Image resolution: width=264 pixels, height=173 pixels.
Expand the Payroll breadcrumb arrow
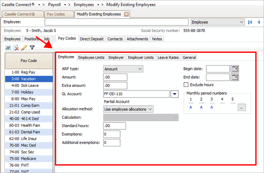pyautogui.click(x=65, y=5)
